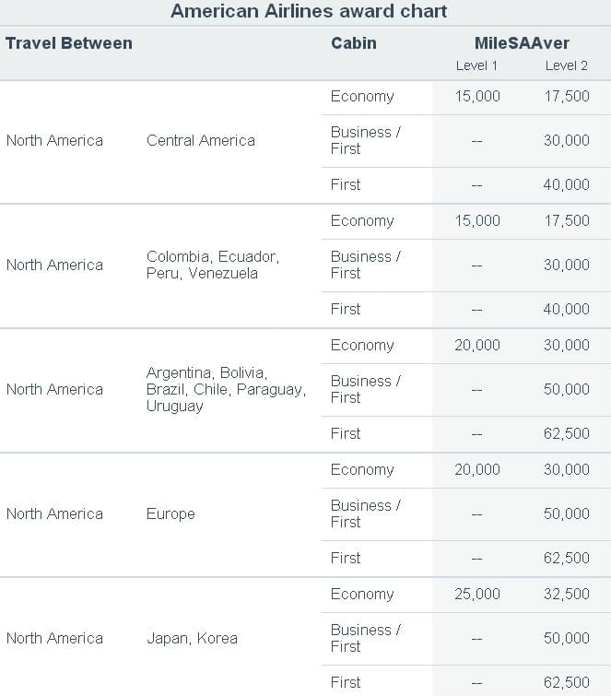Select the Japan, Korea destination cell

pyautogui.click(x=192, y=638)
